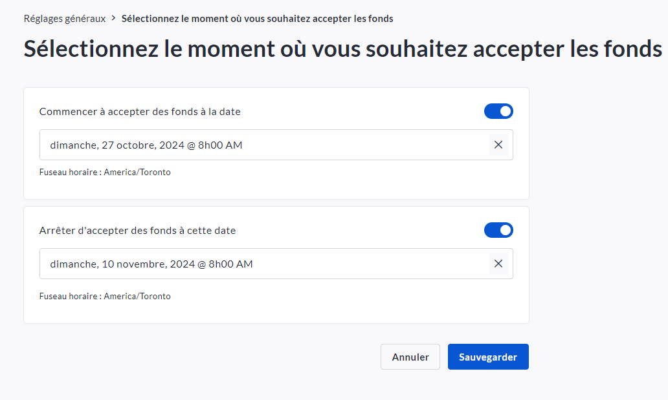668x400 pixels.
Task: Click the 'Commencer à accepter des fonds' label
Action: pyautogui.click(x=140, y=112)
